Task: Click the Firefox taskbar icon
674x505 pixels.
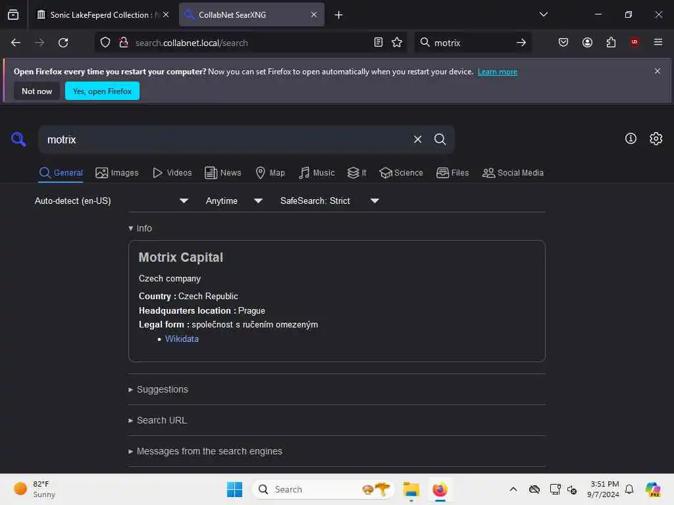Action: point(440,489)
